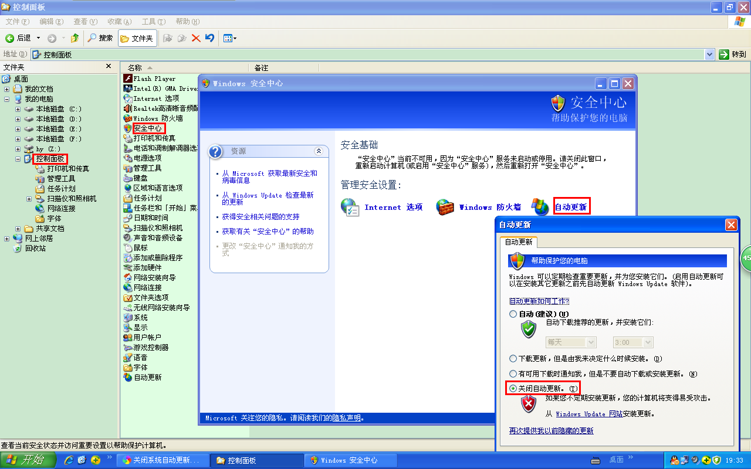751x469 pixels.
Task: Click the Internet 选项 globe icon
Action: click(350, 207)
